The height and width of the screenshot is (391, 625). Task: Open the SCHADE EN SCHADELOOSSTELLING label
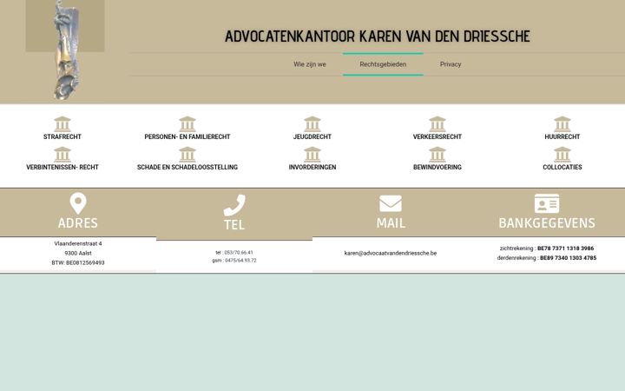tap(187, 167)
